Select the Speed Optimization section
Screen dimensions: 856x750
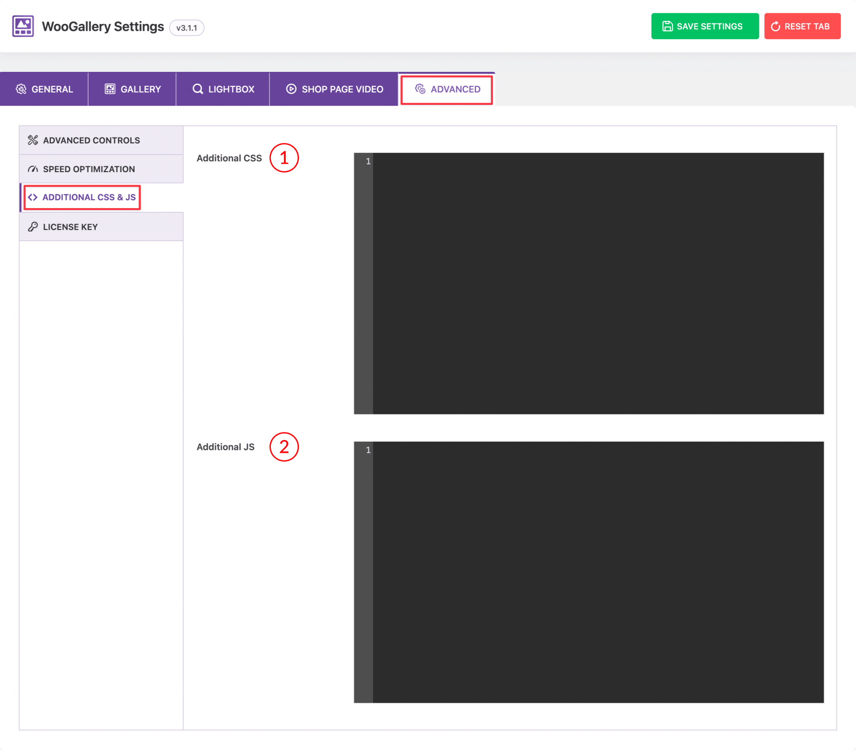[88, 169]
